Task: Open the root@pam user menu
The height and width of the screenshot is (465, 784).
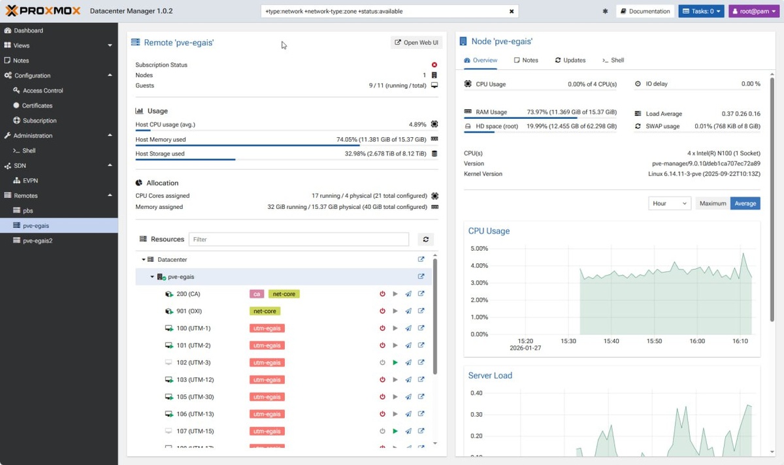Action: point(754,11)
